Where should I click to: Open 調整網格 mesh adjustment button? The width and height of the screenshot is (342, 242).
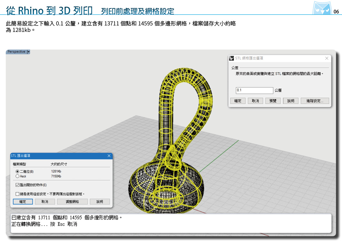click(72, 202)
